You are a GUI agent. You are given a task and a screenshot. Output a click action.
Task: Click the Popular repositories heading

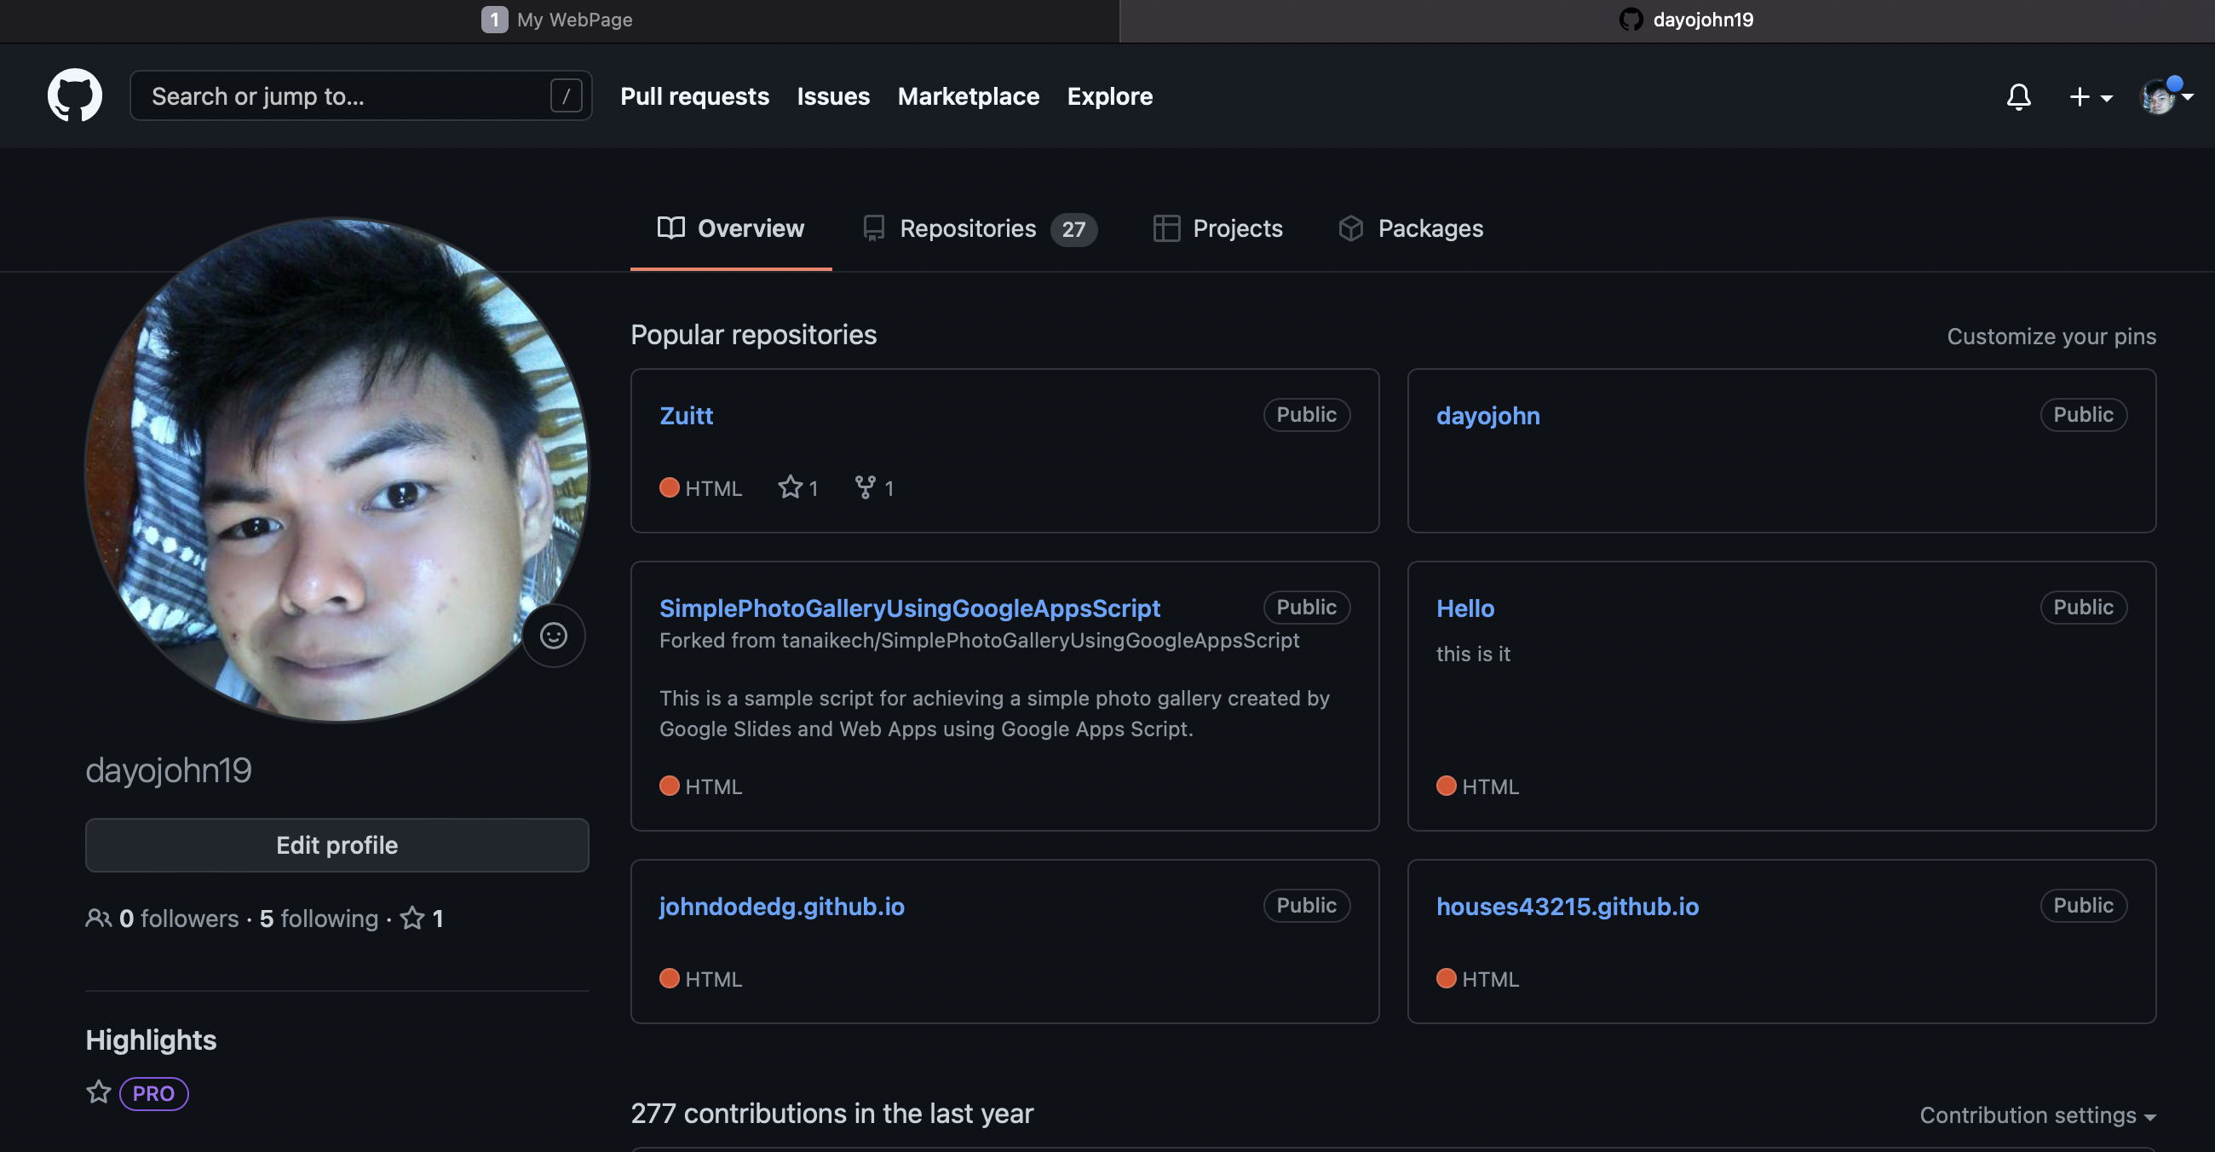click(x=753, y=334)
